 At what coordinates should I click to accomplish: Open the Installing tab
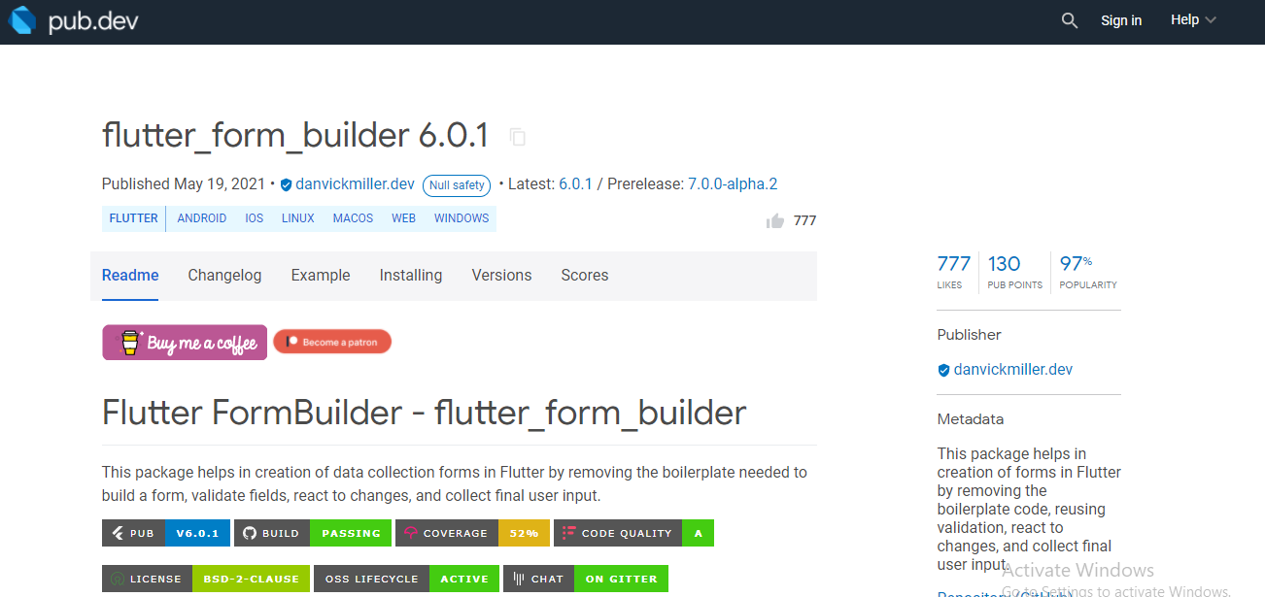[411, 276]
